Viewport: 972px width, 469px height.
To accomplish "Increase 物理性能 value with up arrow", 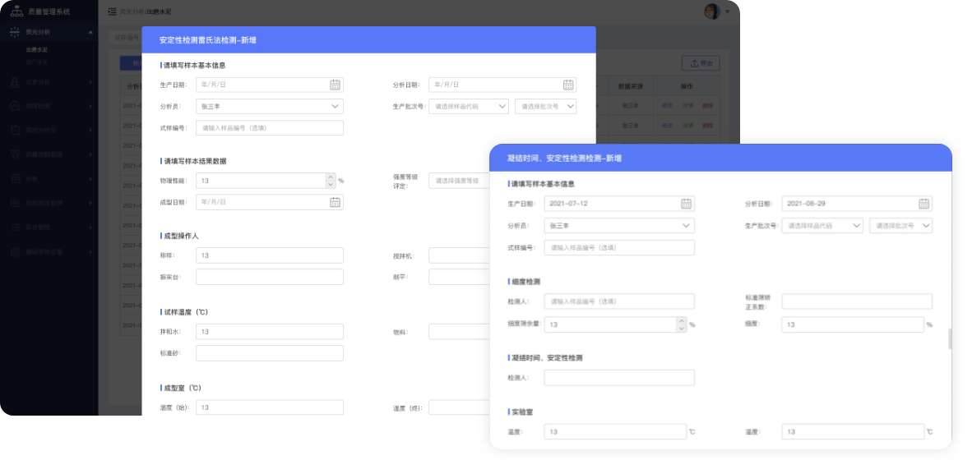I will point(331,177).
